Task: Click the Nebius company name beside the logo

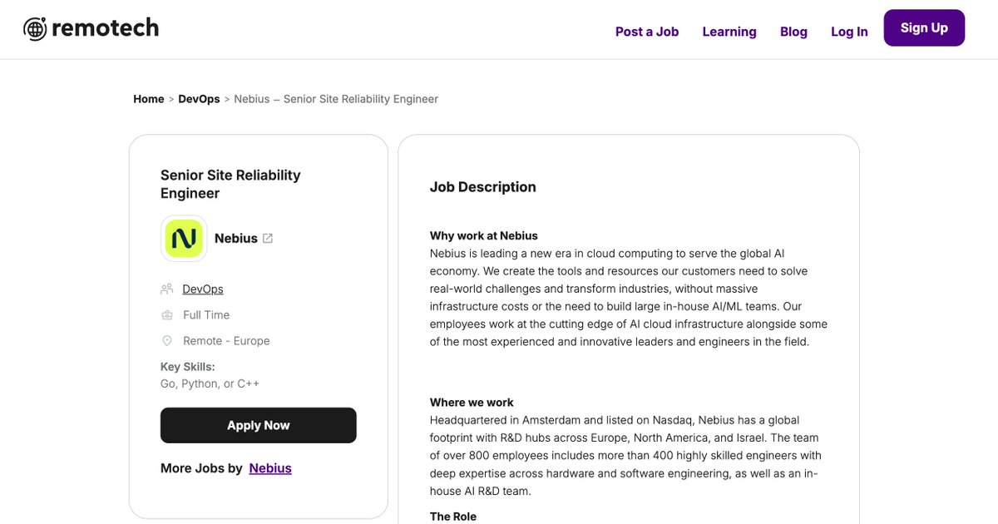Action: click(236, 239)
